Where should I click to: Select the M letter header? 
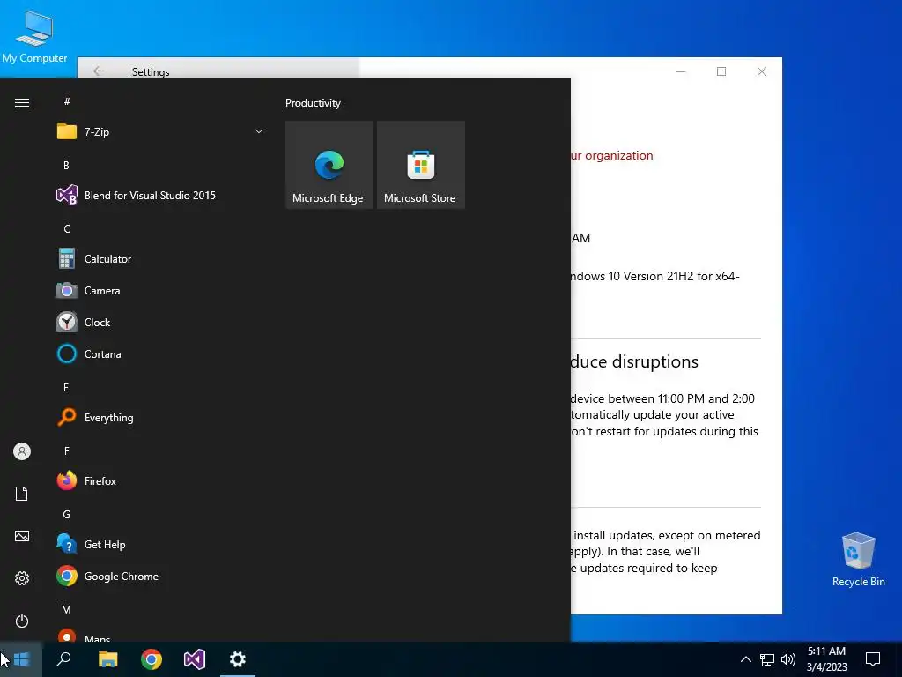(x=67, y=609)
